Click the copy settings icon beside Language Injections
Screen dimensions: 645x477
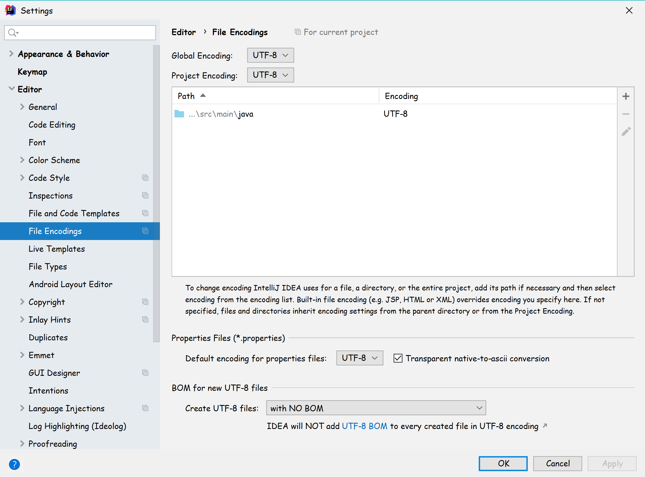[145, 408]
